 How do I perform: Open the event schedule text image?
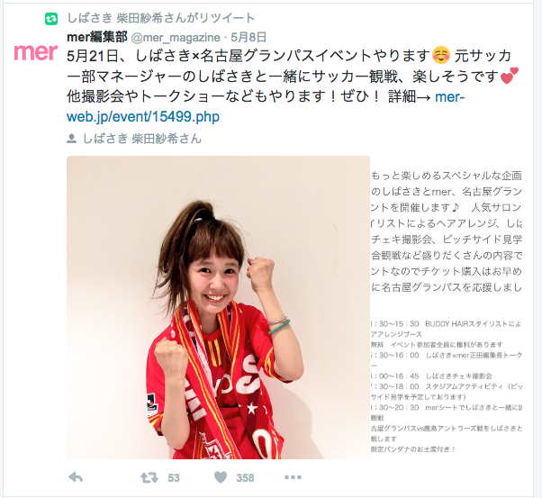click(x=447, y=386)
